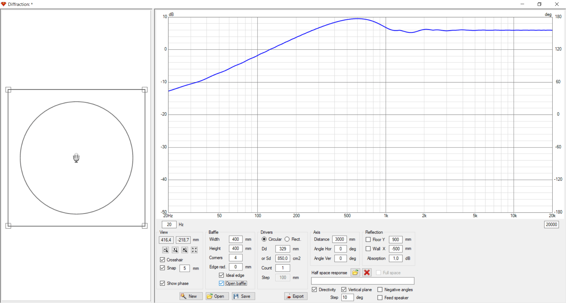566x303 pixels.
Task: Reset baffle view zoom to 1:1
Action: pyautogui.click(x=175, y=250)
